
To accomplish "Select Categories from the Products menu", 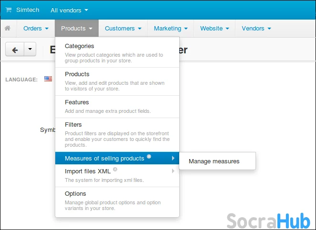I will click(79, 46).
